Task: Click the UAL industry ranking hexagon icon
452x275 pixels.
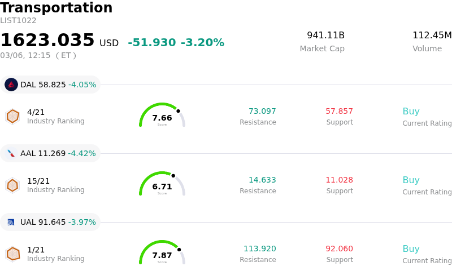Action: pyautogui.click(x=12, y=254)
